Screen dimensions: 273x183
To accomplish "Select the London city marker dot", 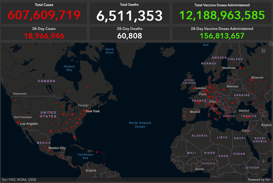I will click(194, 88).
